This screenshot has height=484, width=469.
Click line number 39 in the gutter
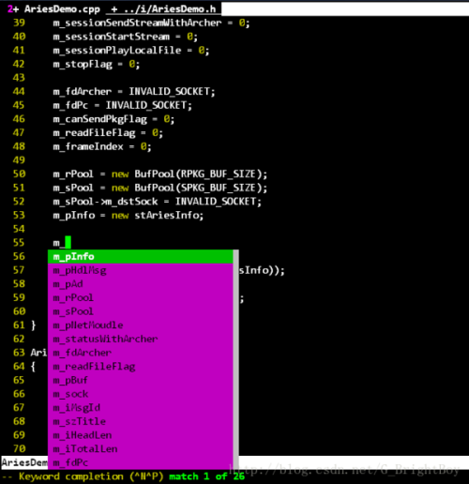click(x=19, y=23)
